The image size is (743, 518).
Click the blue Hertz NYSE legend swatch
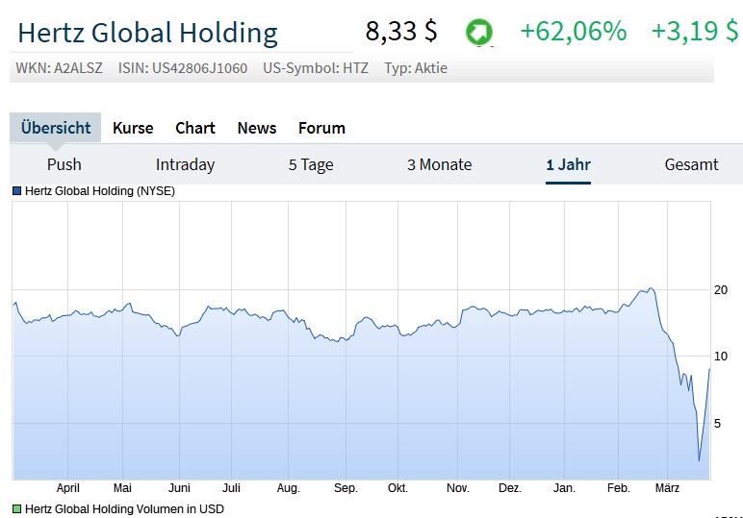[16, 191]
